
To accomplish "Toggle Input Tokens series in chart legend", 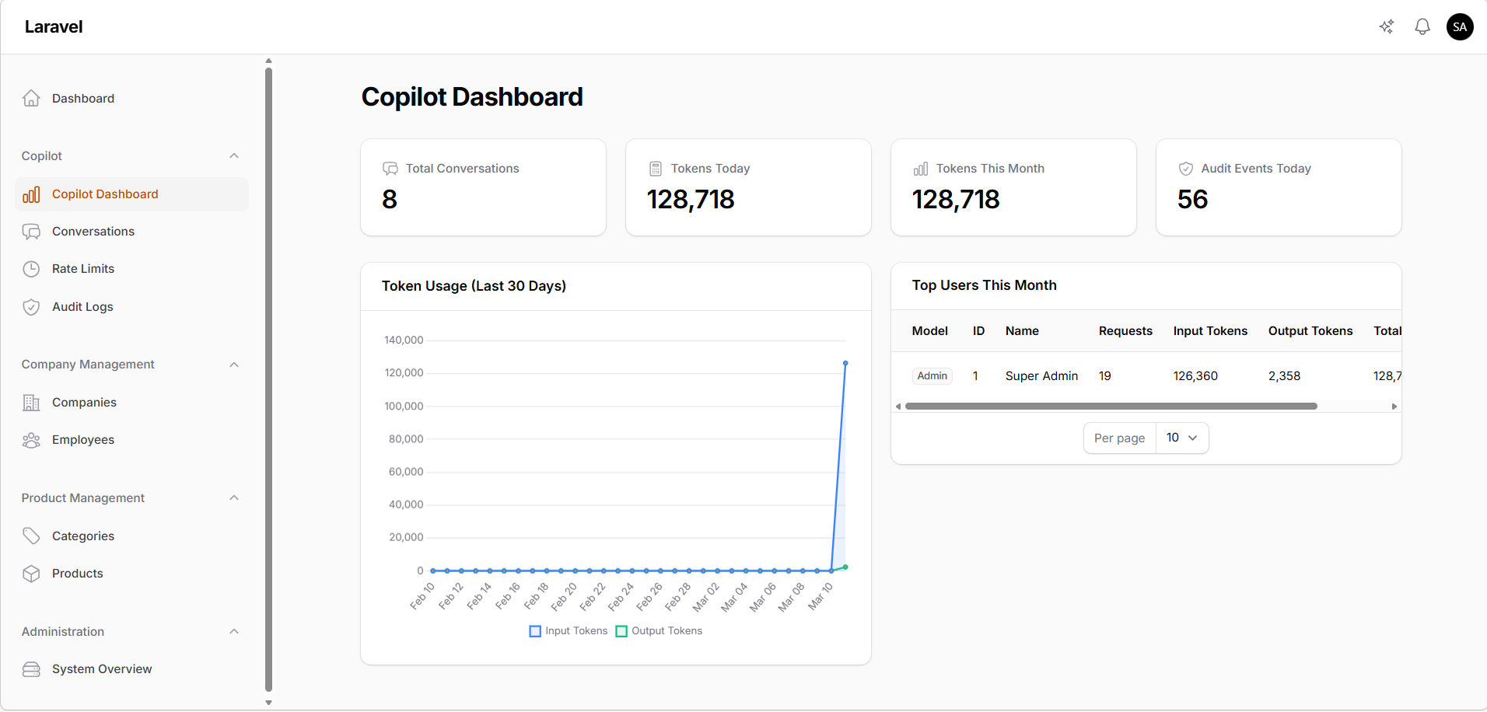I will point(568,631).
